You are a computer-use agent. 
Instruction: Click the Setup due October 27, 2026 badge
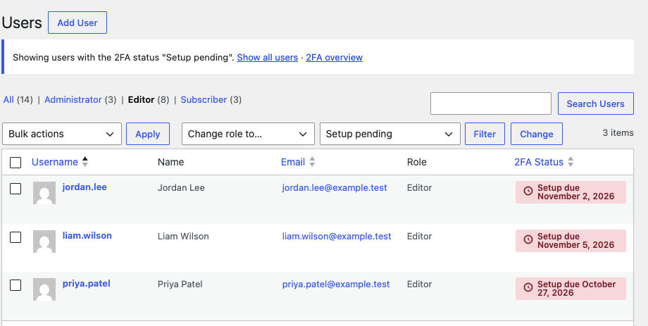[571, 289]
